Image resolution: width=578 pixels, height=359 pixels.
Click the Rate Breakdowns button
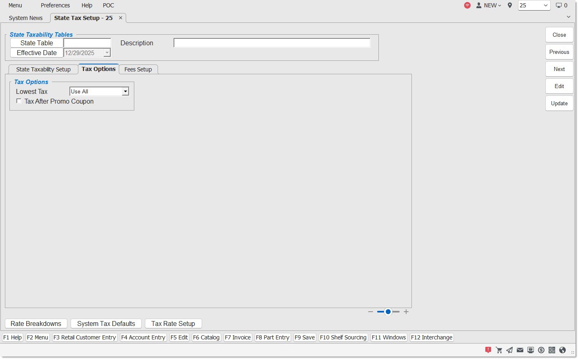click(36, 324)
